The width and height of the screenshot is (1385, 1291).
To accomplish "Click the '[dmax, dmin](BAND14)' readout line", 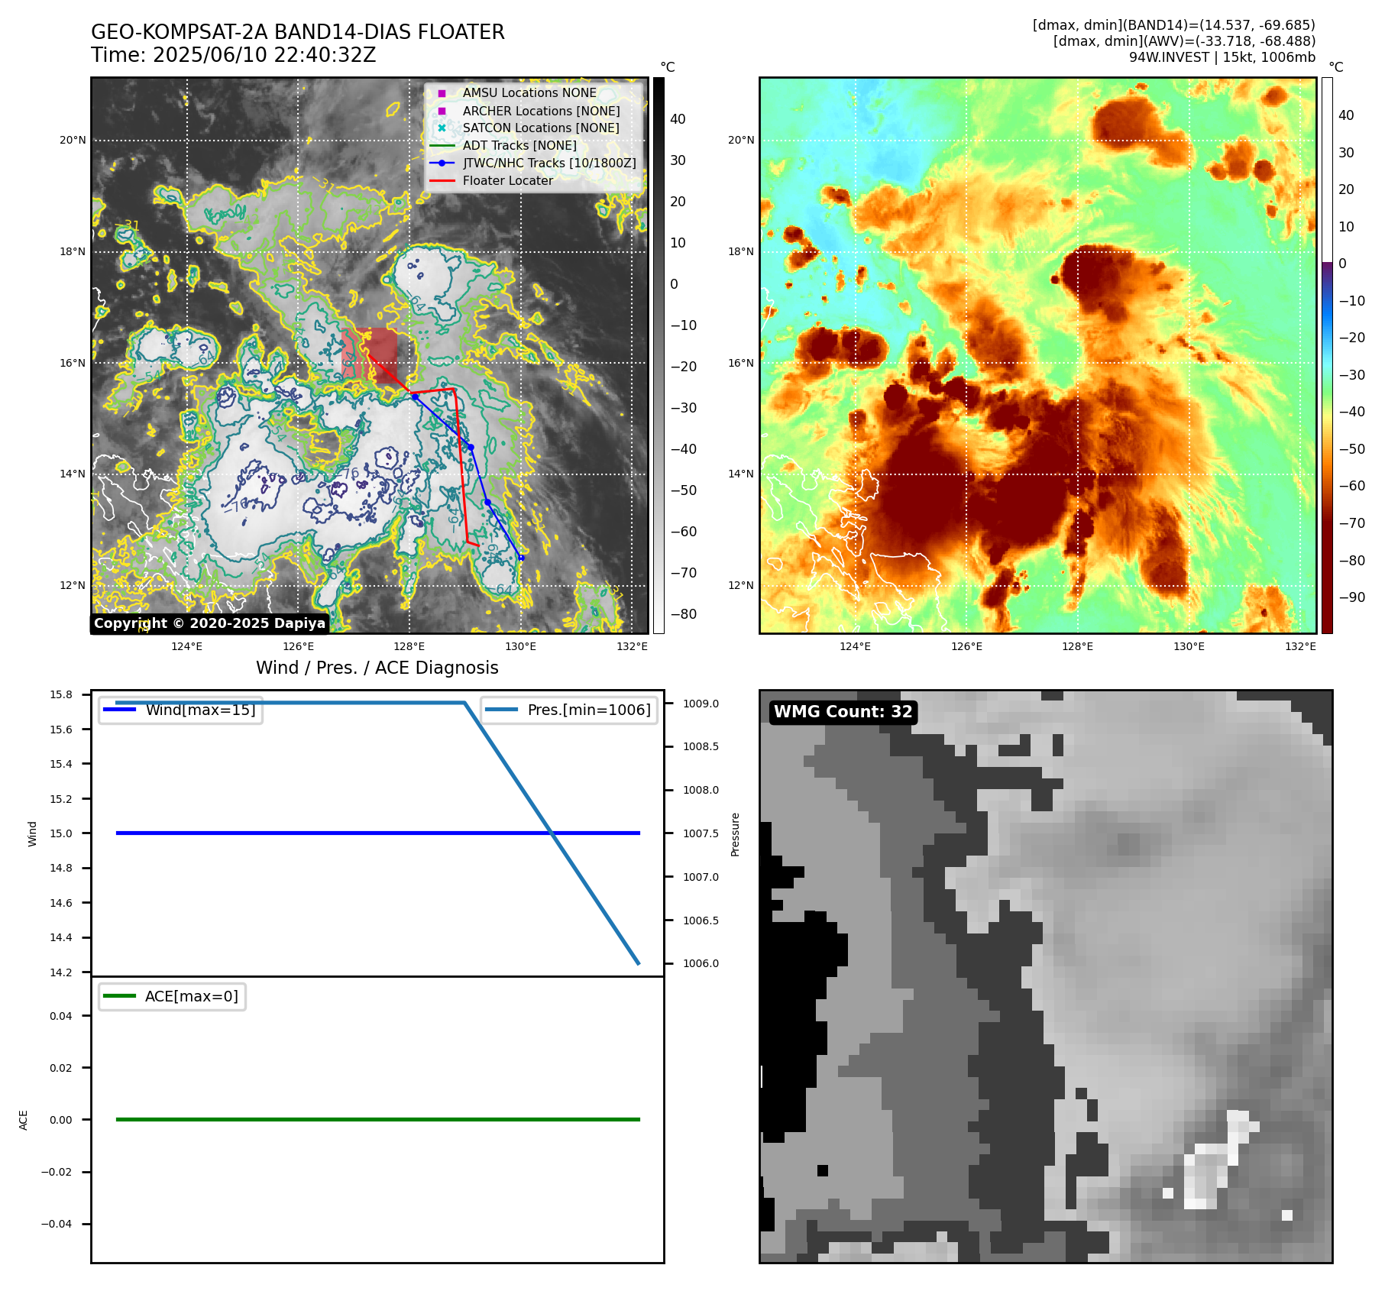I will (1174, 25).
